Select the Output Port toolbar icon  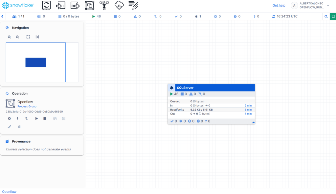click(x=75, y=5)
